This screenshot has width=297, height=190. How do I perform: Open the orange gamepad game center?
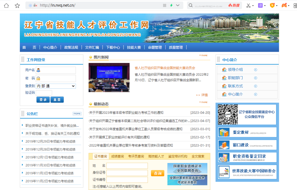tap(285, 5)
